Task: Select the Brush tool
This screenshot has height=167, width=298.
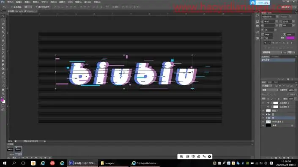Action: click(3, 45)
